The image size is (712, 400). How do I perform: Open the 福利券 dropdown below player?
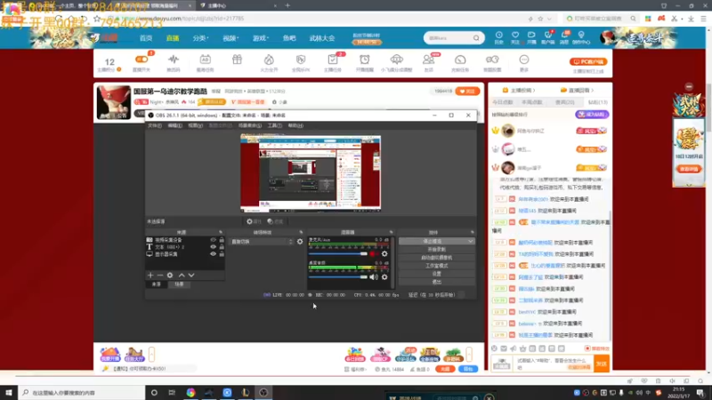click(355, 369)
